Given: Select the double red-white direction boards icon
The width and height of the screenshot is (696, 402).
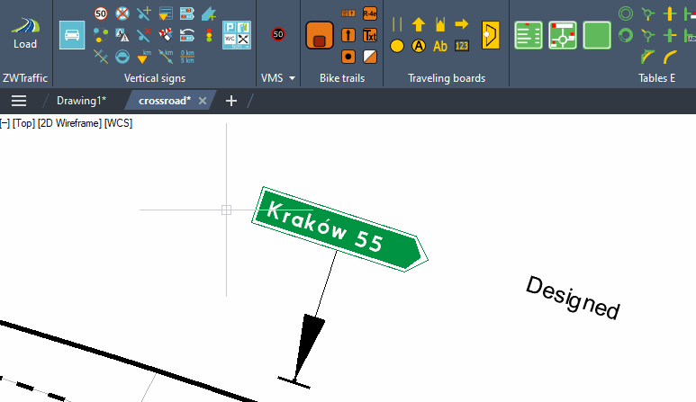Looking at the screenshot, I should pos(187,13).
